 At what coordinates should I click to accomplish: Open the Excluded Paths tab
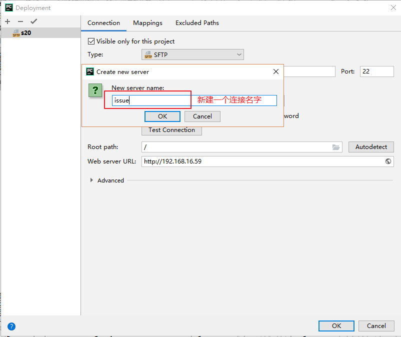click(x=197, y=23)
